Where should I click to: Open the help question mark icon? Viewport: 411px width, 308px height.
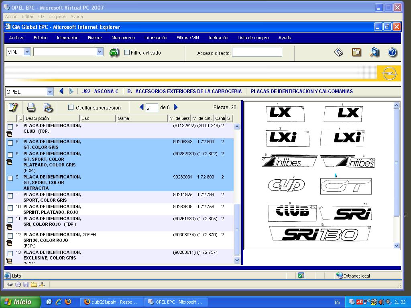pos(392,52)
